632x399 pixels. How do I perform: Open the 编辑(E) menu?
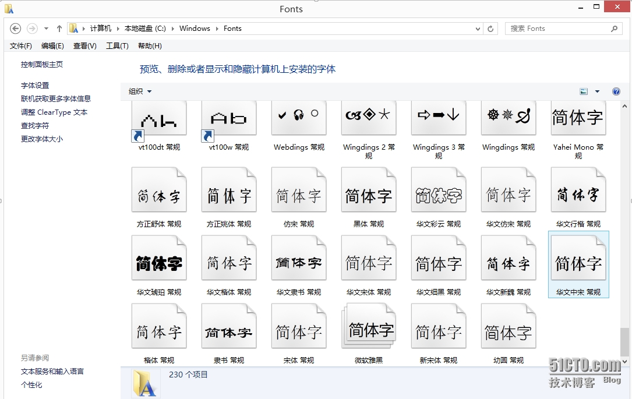pos(52,46)
